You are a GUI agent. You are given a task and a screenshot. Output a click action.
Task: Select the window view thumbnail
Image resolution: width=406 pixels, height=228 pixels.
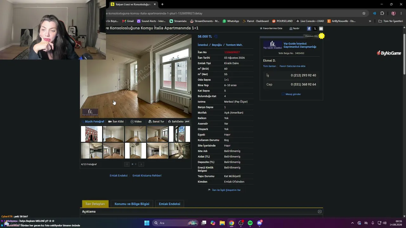(180, 134)
